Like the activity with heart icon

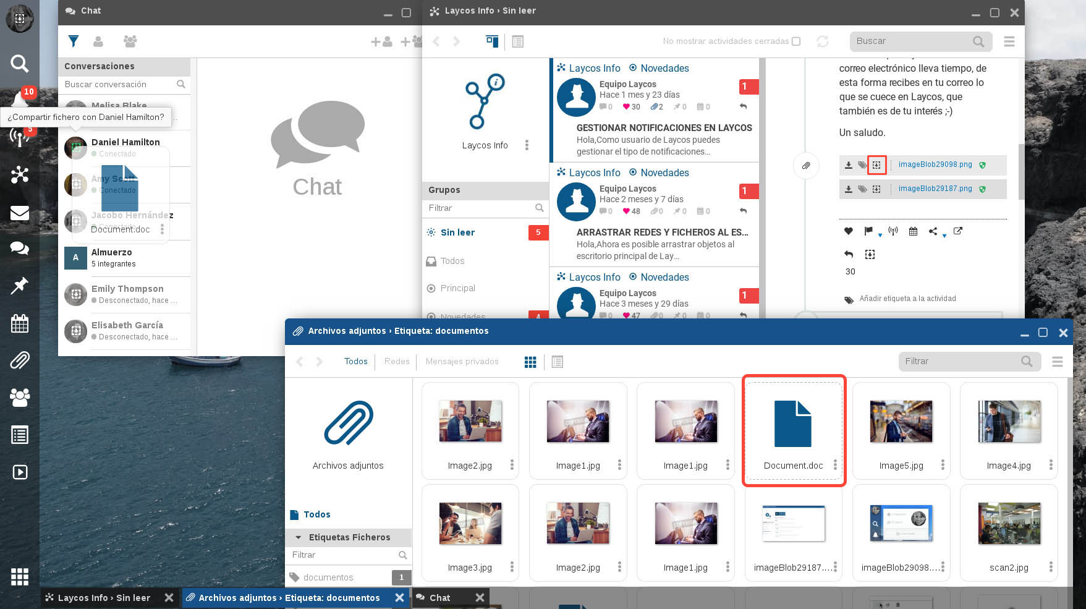849,231
